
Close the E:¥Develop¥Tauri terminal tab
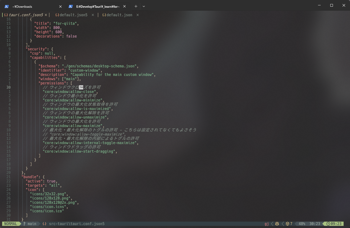tap(124, 6)
